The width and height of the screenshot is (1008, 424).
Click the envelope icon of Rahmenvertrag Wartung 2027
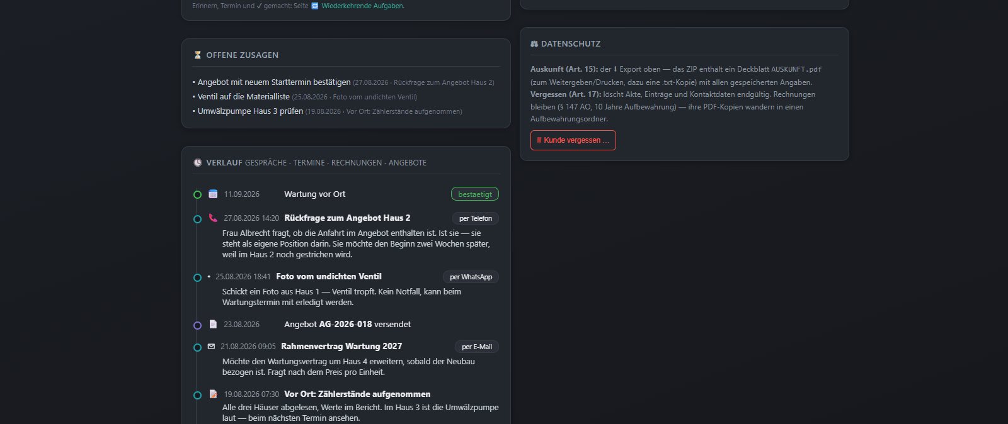[x=211, y=346]
